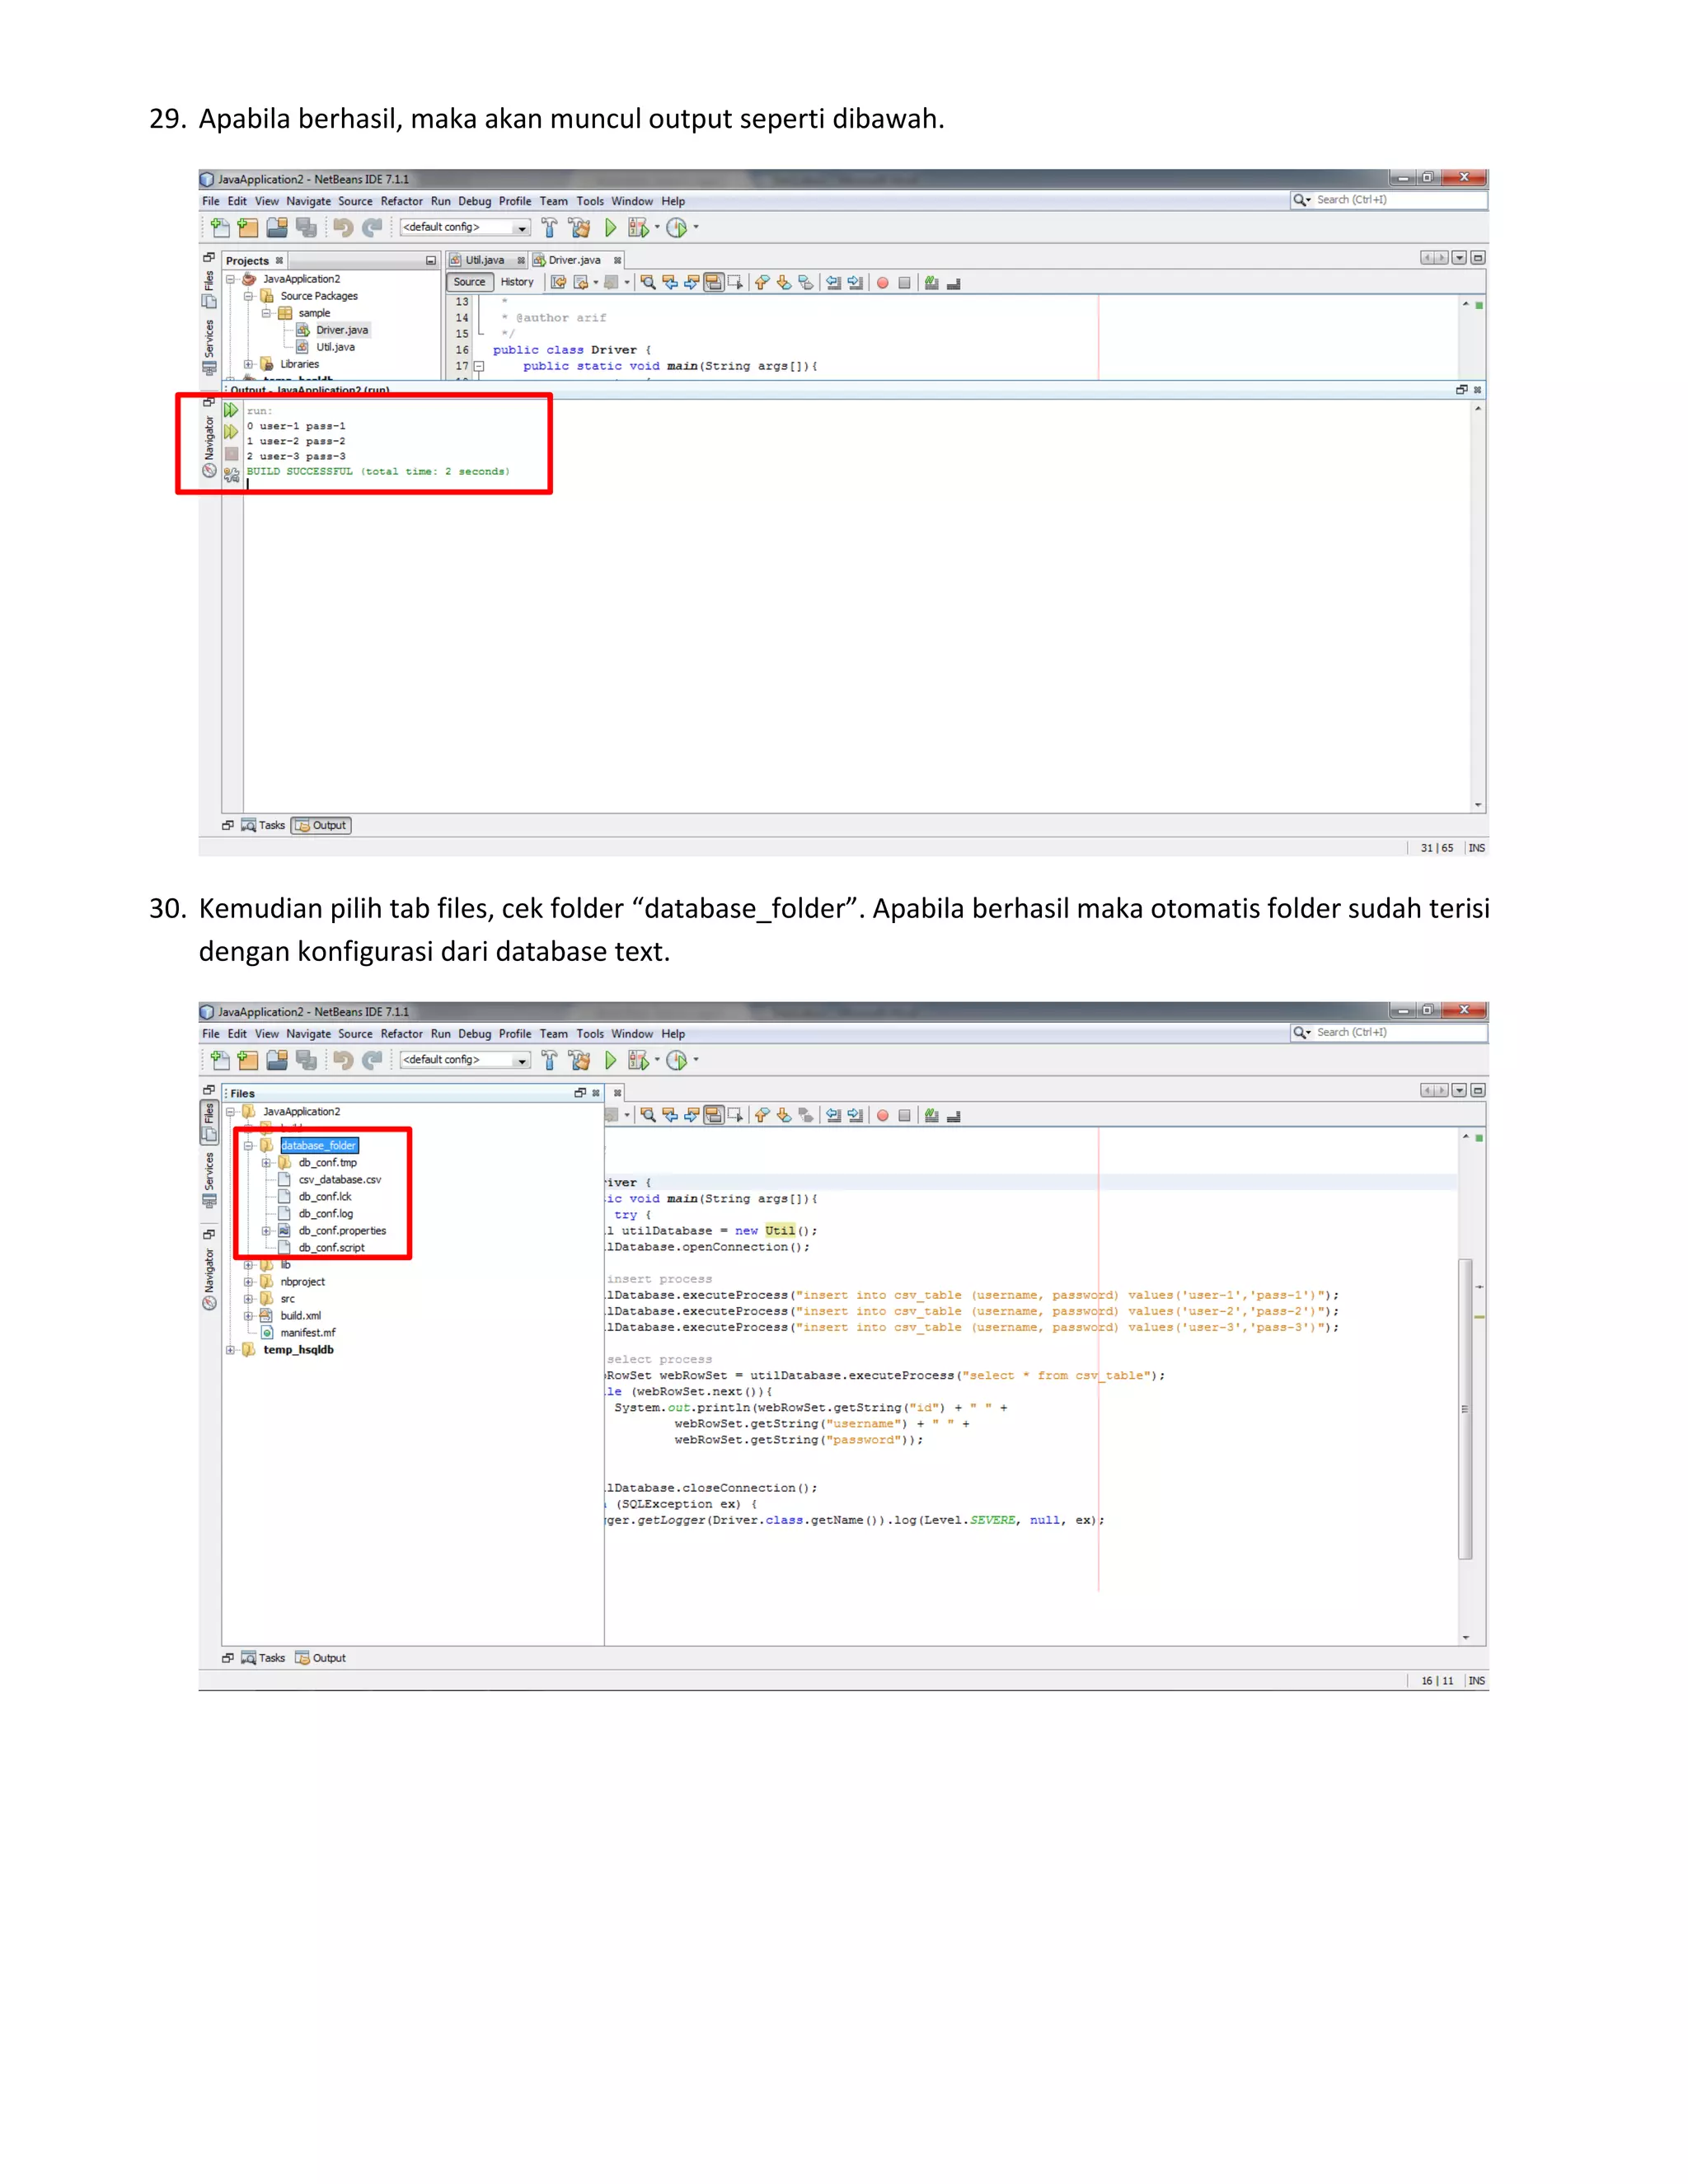
Task: Click Profile Project icon in upper NetBeans toolbar
Action: pyautogui.click(x=677, y=228)
